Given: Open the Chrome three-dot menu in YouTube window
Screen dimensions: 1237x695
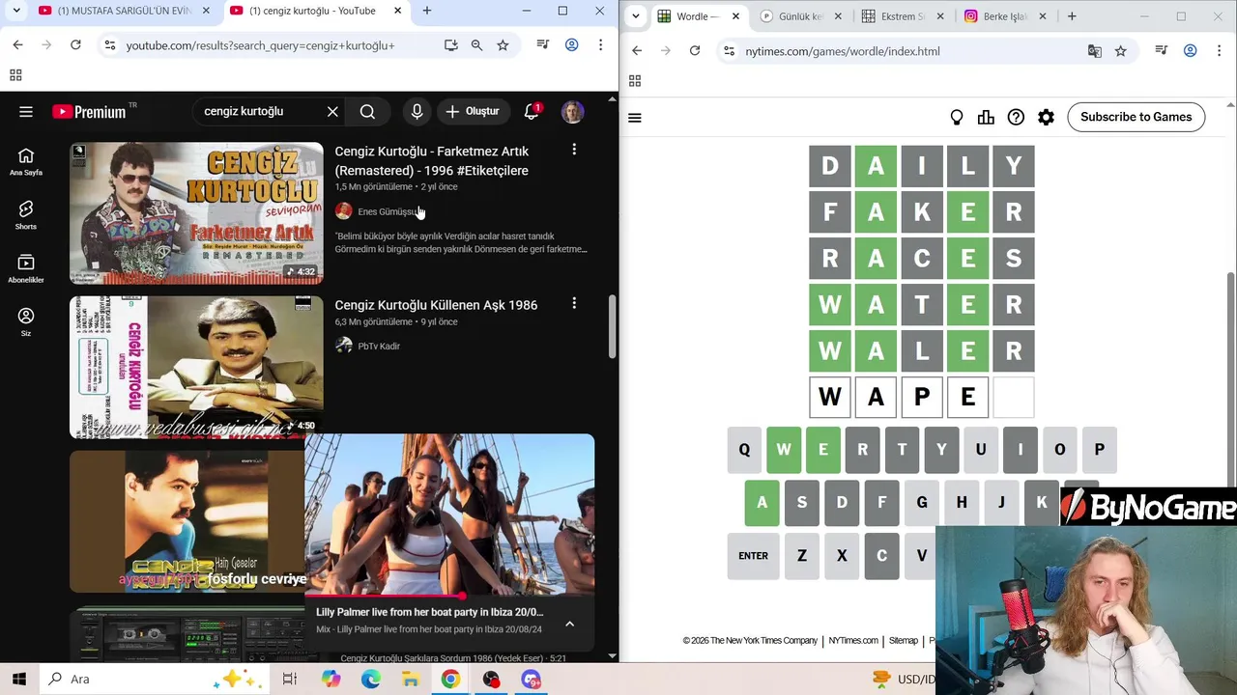Looking at the screenshot, I should pos(601,45).
